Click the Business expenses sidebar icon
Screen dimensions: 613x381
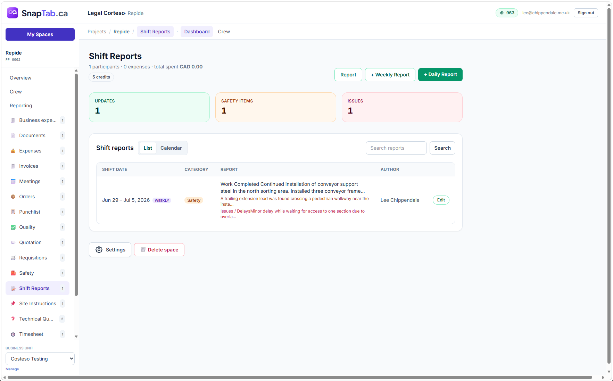(13, 120)
